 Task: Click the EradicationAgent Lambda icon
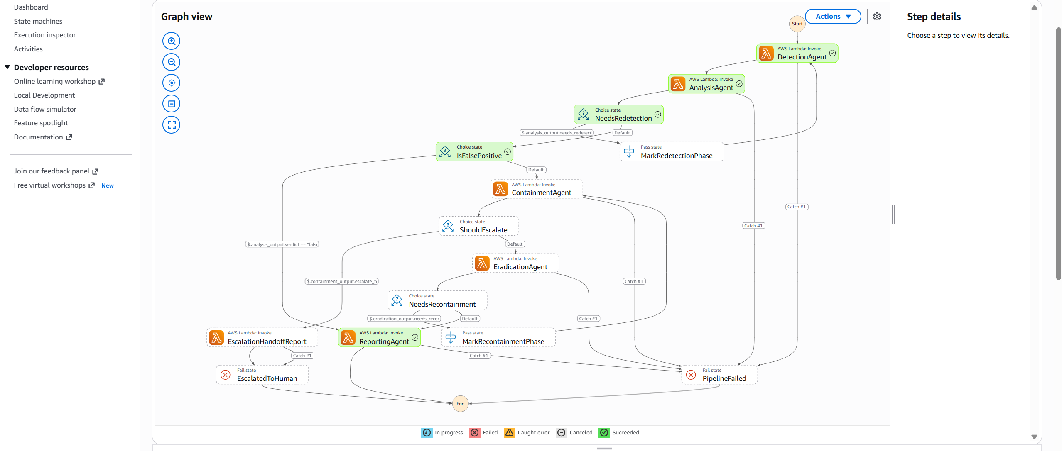click(x=482, y=263)
